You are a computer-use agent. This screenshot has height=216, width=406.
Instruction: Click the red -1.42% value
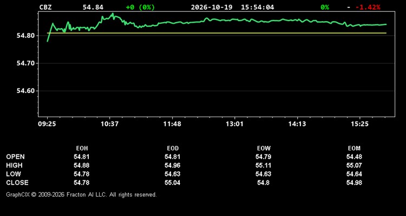click(x=368, y=7)
